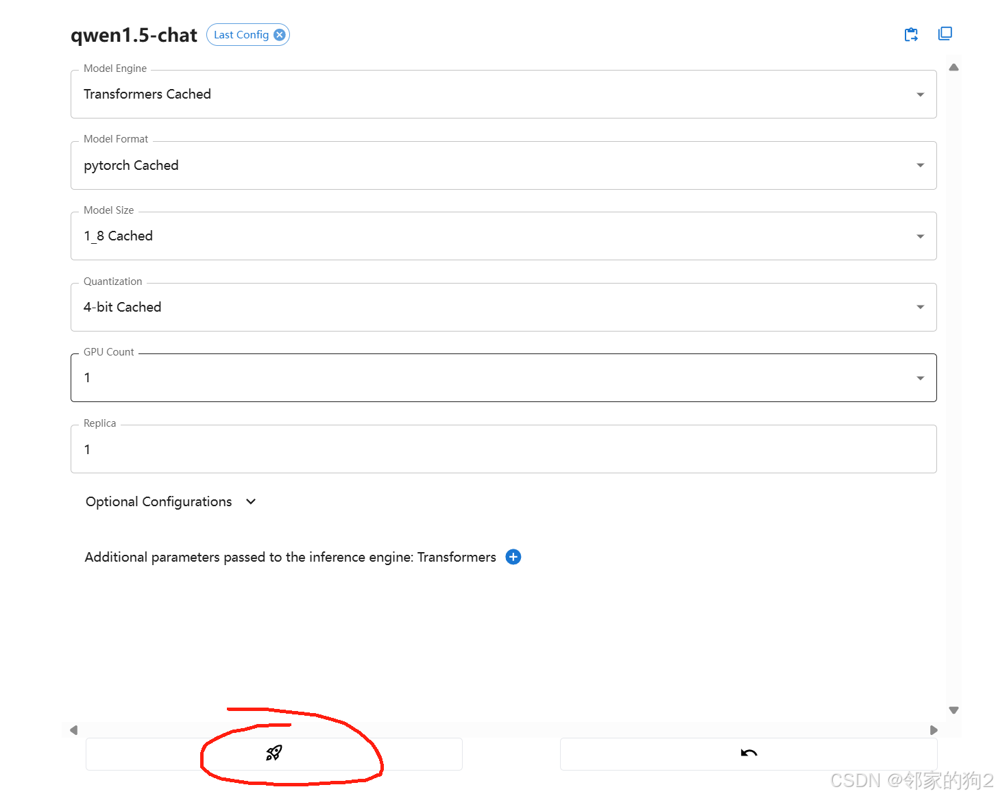Open the Model Size dropdown
Screen dimensions: 996x798
click(x=504, y=236)
